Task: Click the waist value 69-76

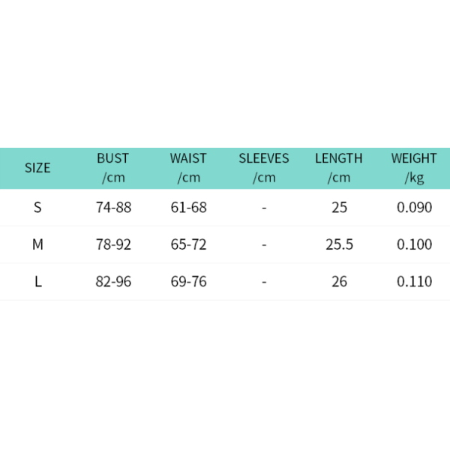Action: coord(188,281)
